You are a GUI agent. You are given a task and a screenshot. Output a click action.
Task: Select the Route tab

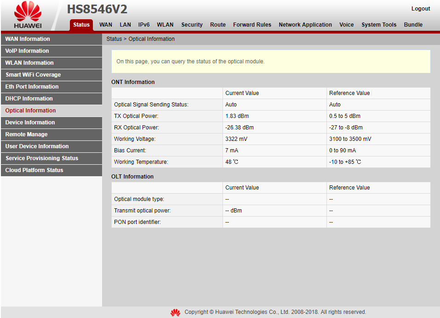tap(218, 25)
